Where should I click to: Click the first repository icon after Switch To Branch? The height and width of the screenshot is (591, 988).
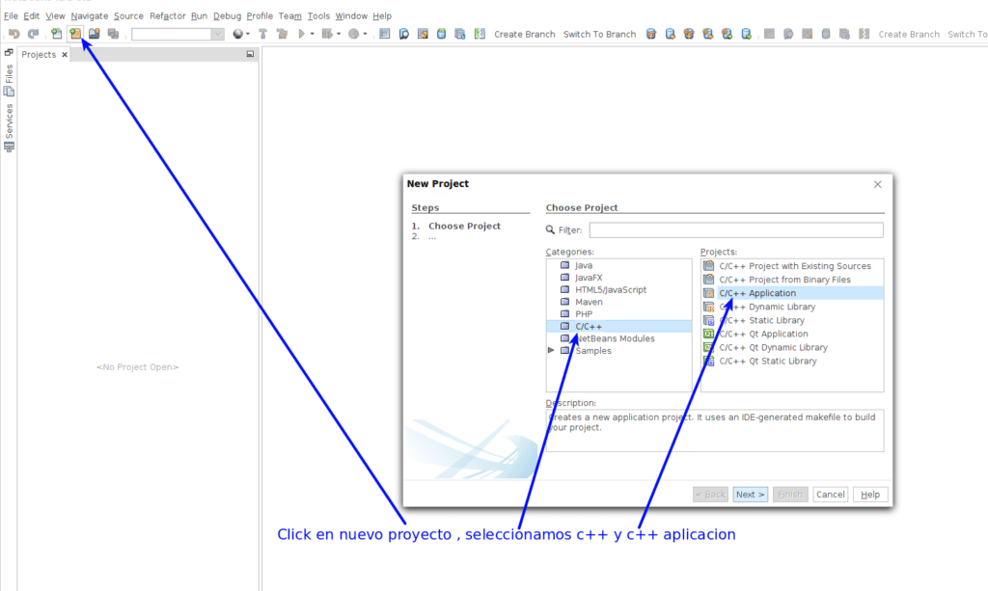[651, 34]
